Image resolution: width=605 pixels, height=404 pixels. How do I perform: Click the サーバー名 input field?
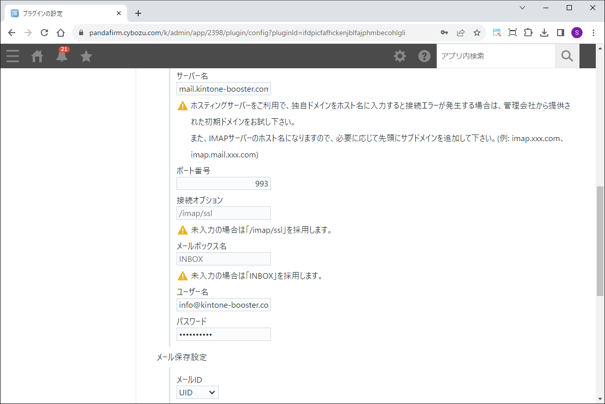(223, 89)
